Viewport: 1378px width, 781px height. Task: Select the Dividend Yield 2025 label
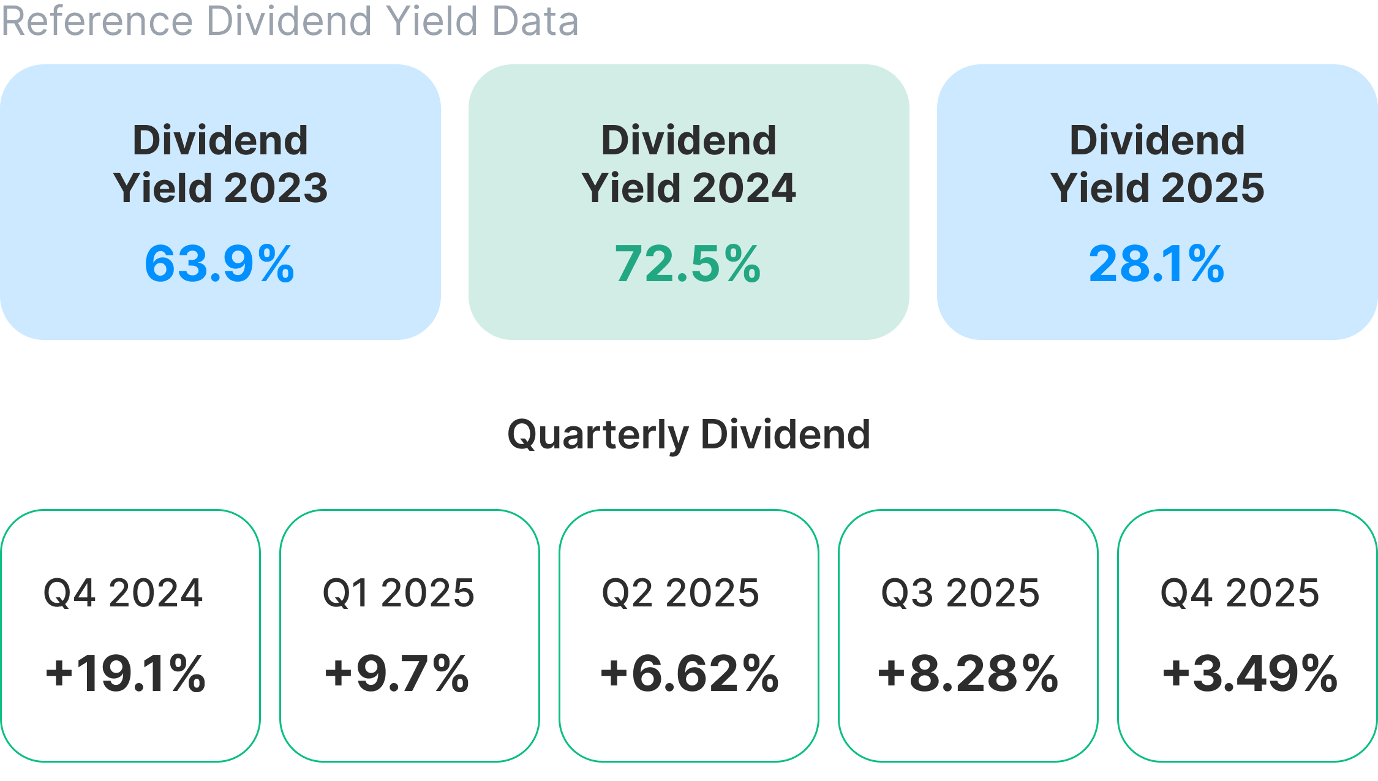pyautogui.click(x=1157, y=164)
